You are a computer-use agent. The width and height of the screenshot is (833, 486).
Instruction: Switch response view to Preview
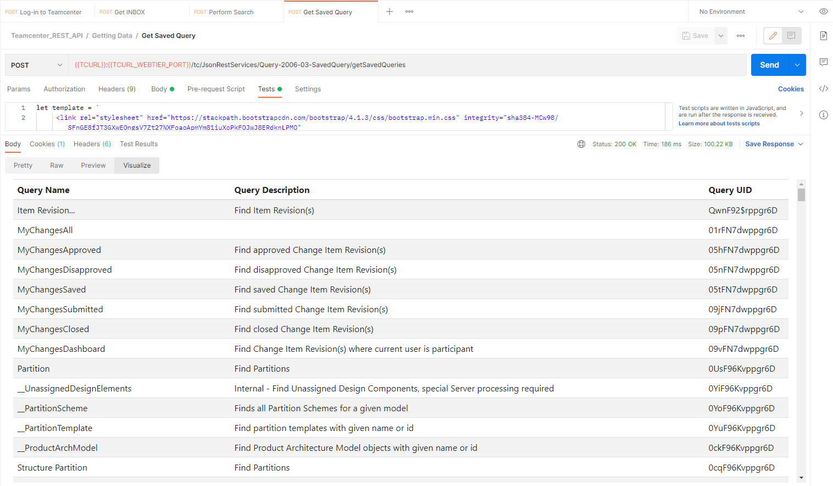point(93,165)
